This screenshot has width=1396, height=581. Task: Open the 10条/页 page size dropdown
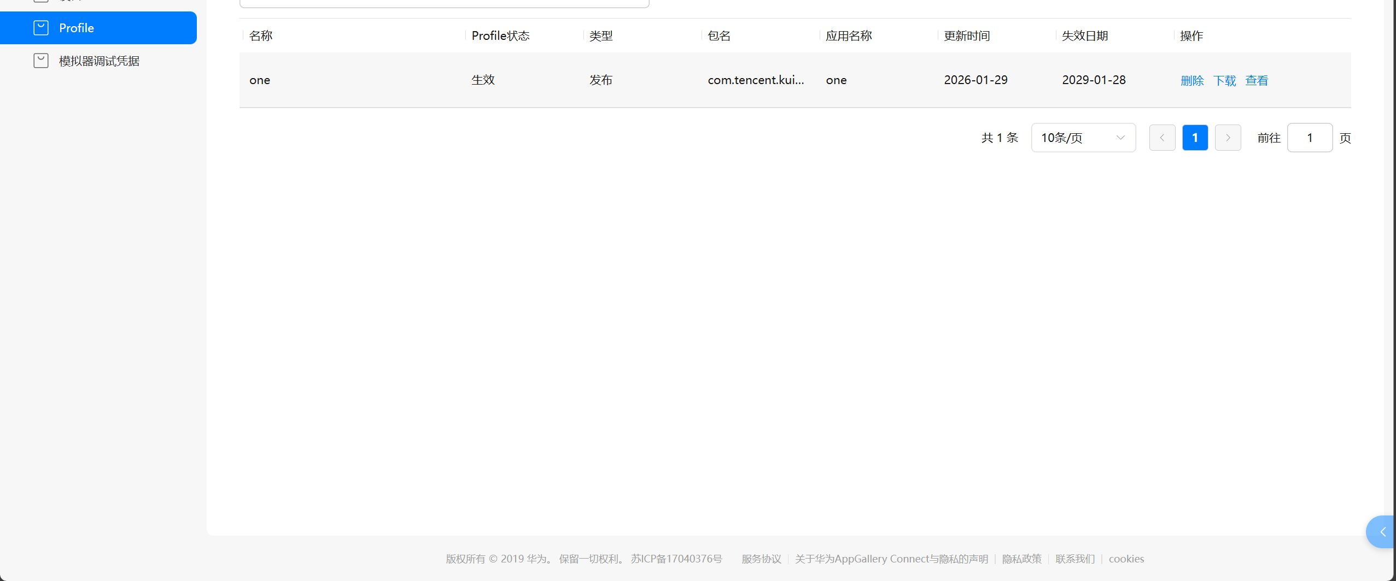coord(1083,138)
